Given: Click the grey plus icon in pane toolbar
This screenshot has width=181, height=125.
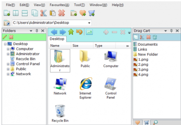Looking at the screenshot, I should point(106,32).
